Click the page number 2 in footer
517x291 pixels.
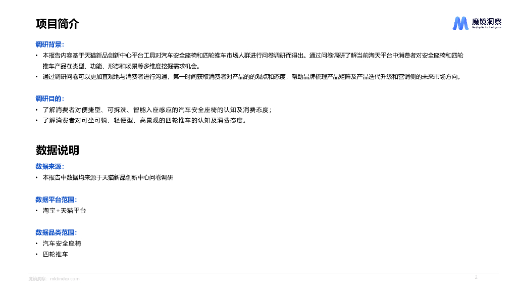476,277
